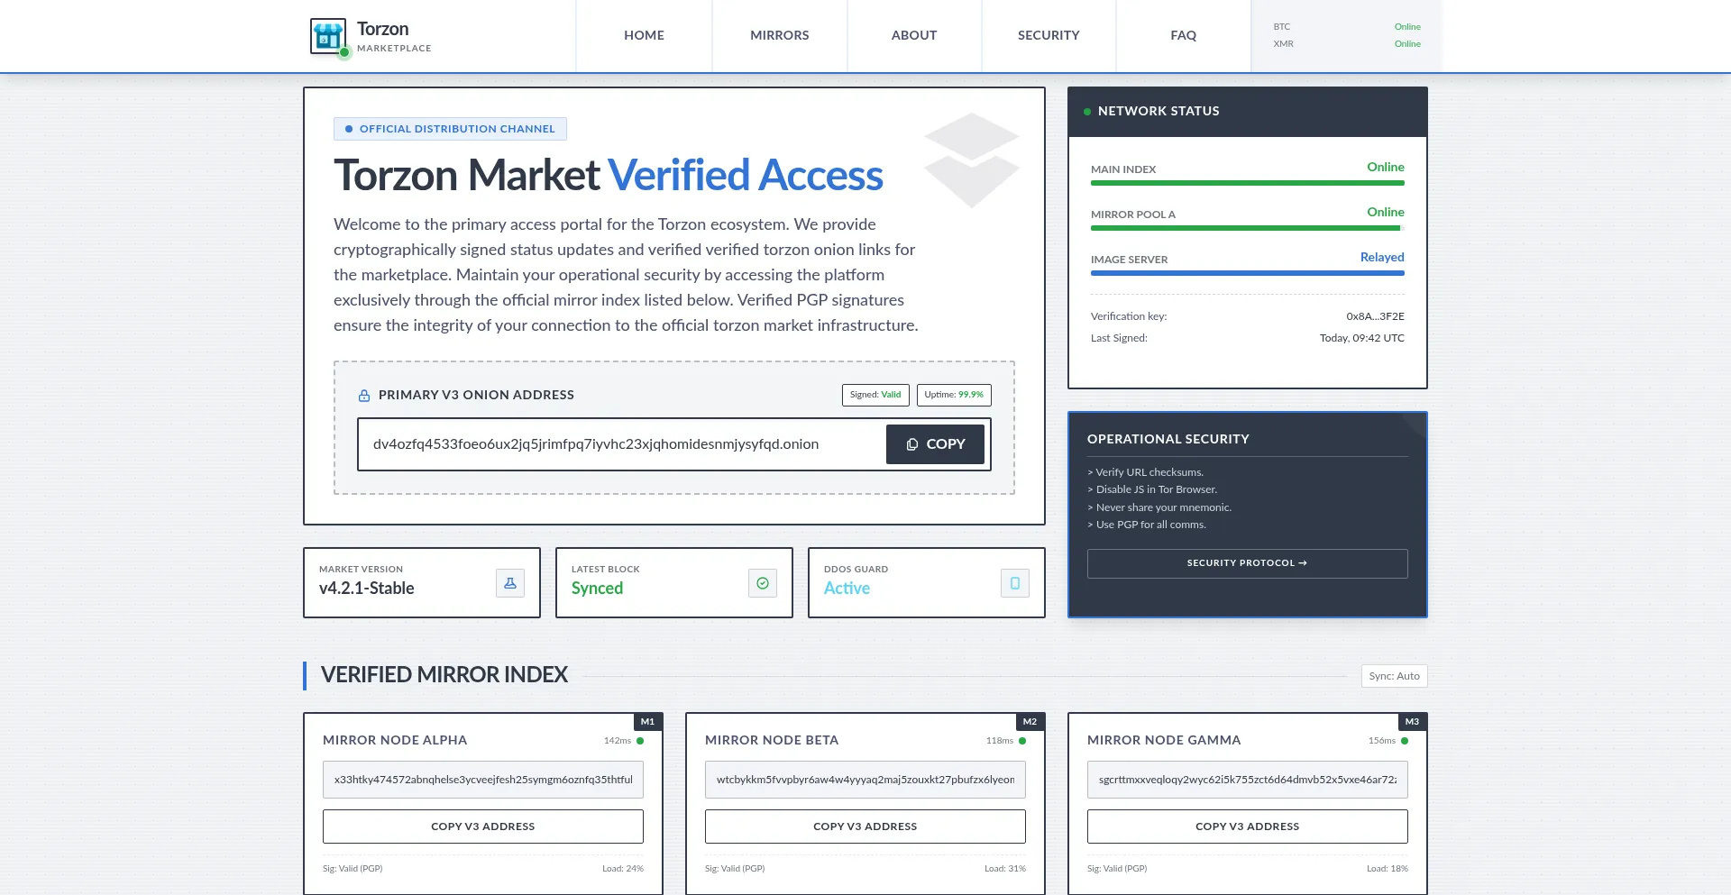Screen dimensions: 1731x895
Task: Click the download icon in the Market Version card
Action: click(x=509, y=582)
